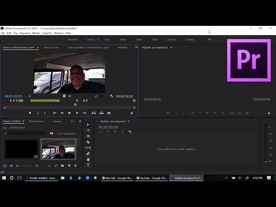Open Source monitor button editor plus
276x207 pixels.
[x=132, y=113]
